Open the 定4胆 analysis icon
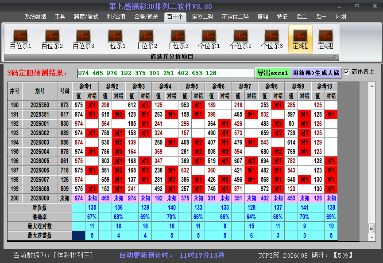 pyautogui.click(x=325, y=39)
